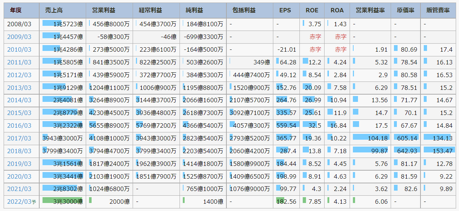459x211 pixels.
Task: Select 2010/03 ROA 赤字 cell
Action: tap(341, 49)
